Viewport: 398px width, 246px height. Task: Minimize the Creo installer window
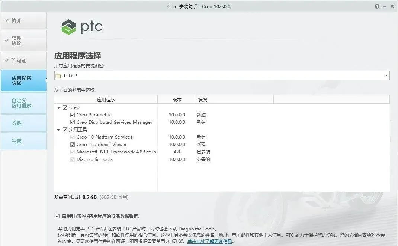pos(385,7)
